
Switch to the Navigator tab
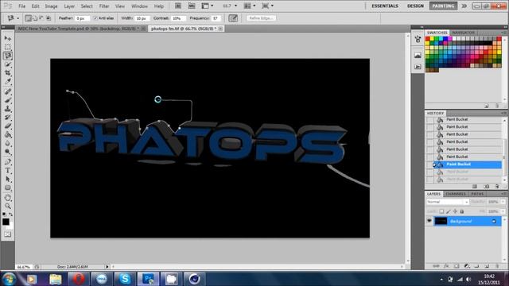464,33
